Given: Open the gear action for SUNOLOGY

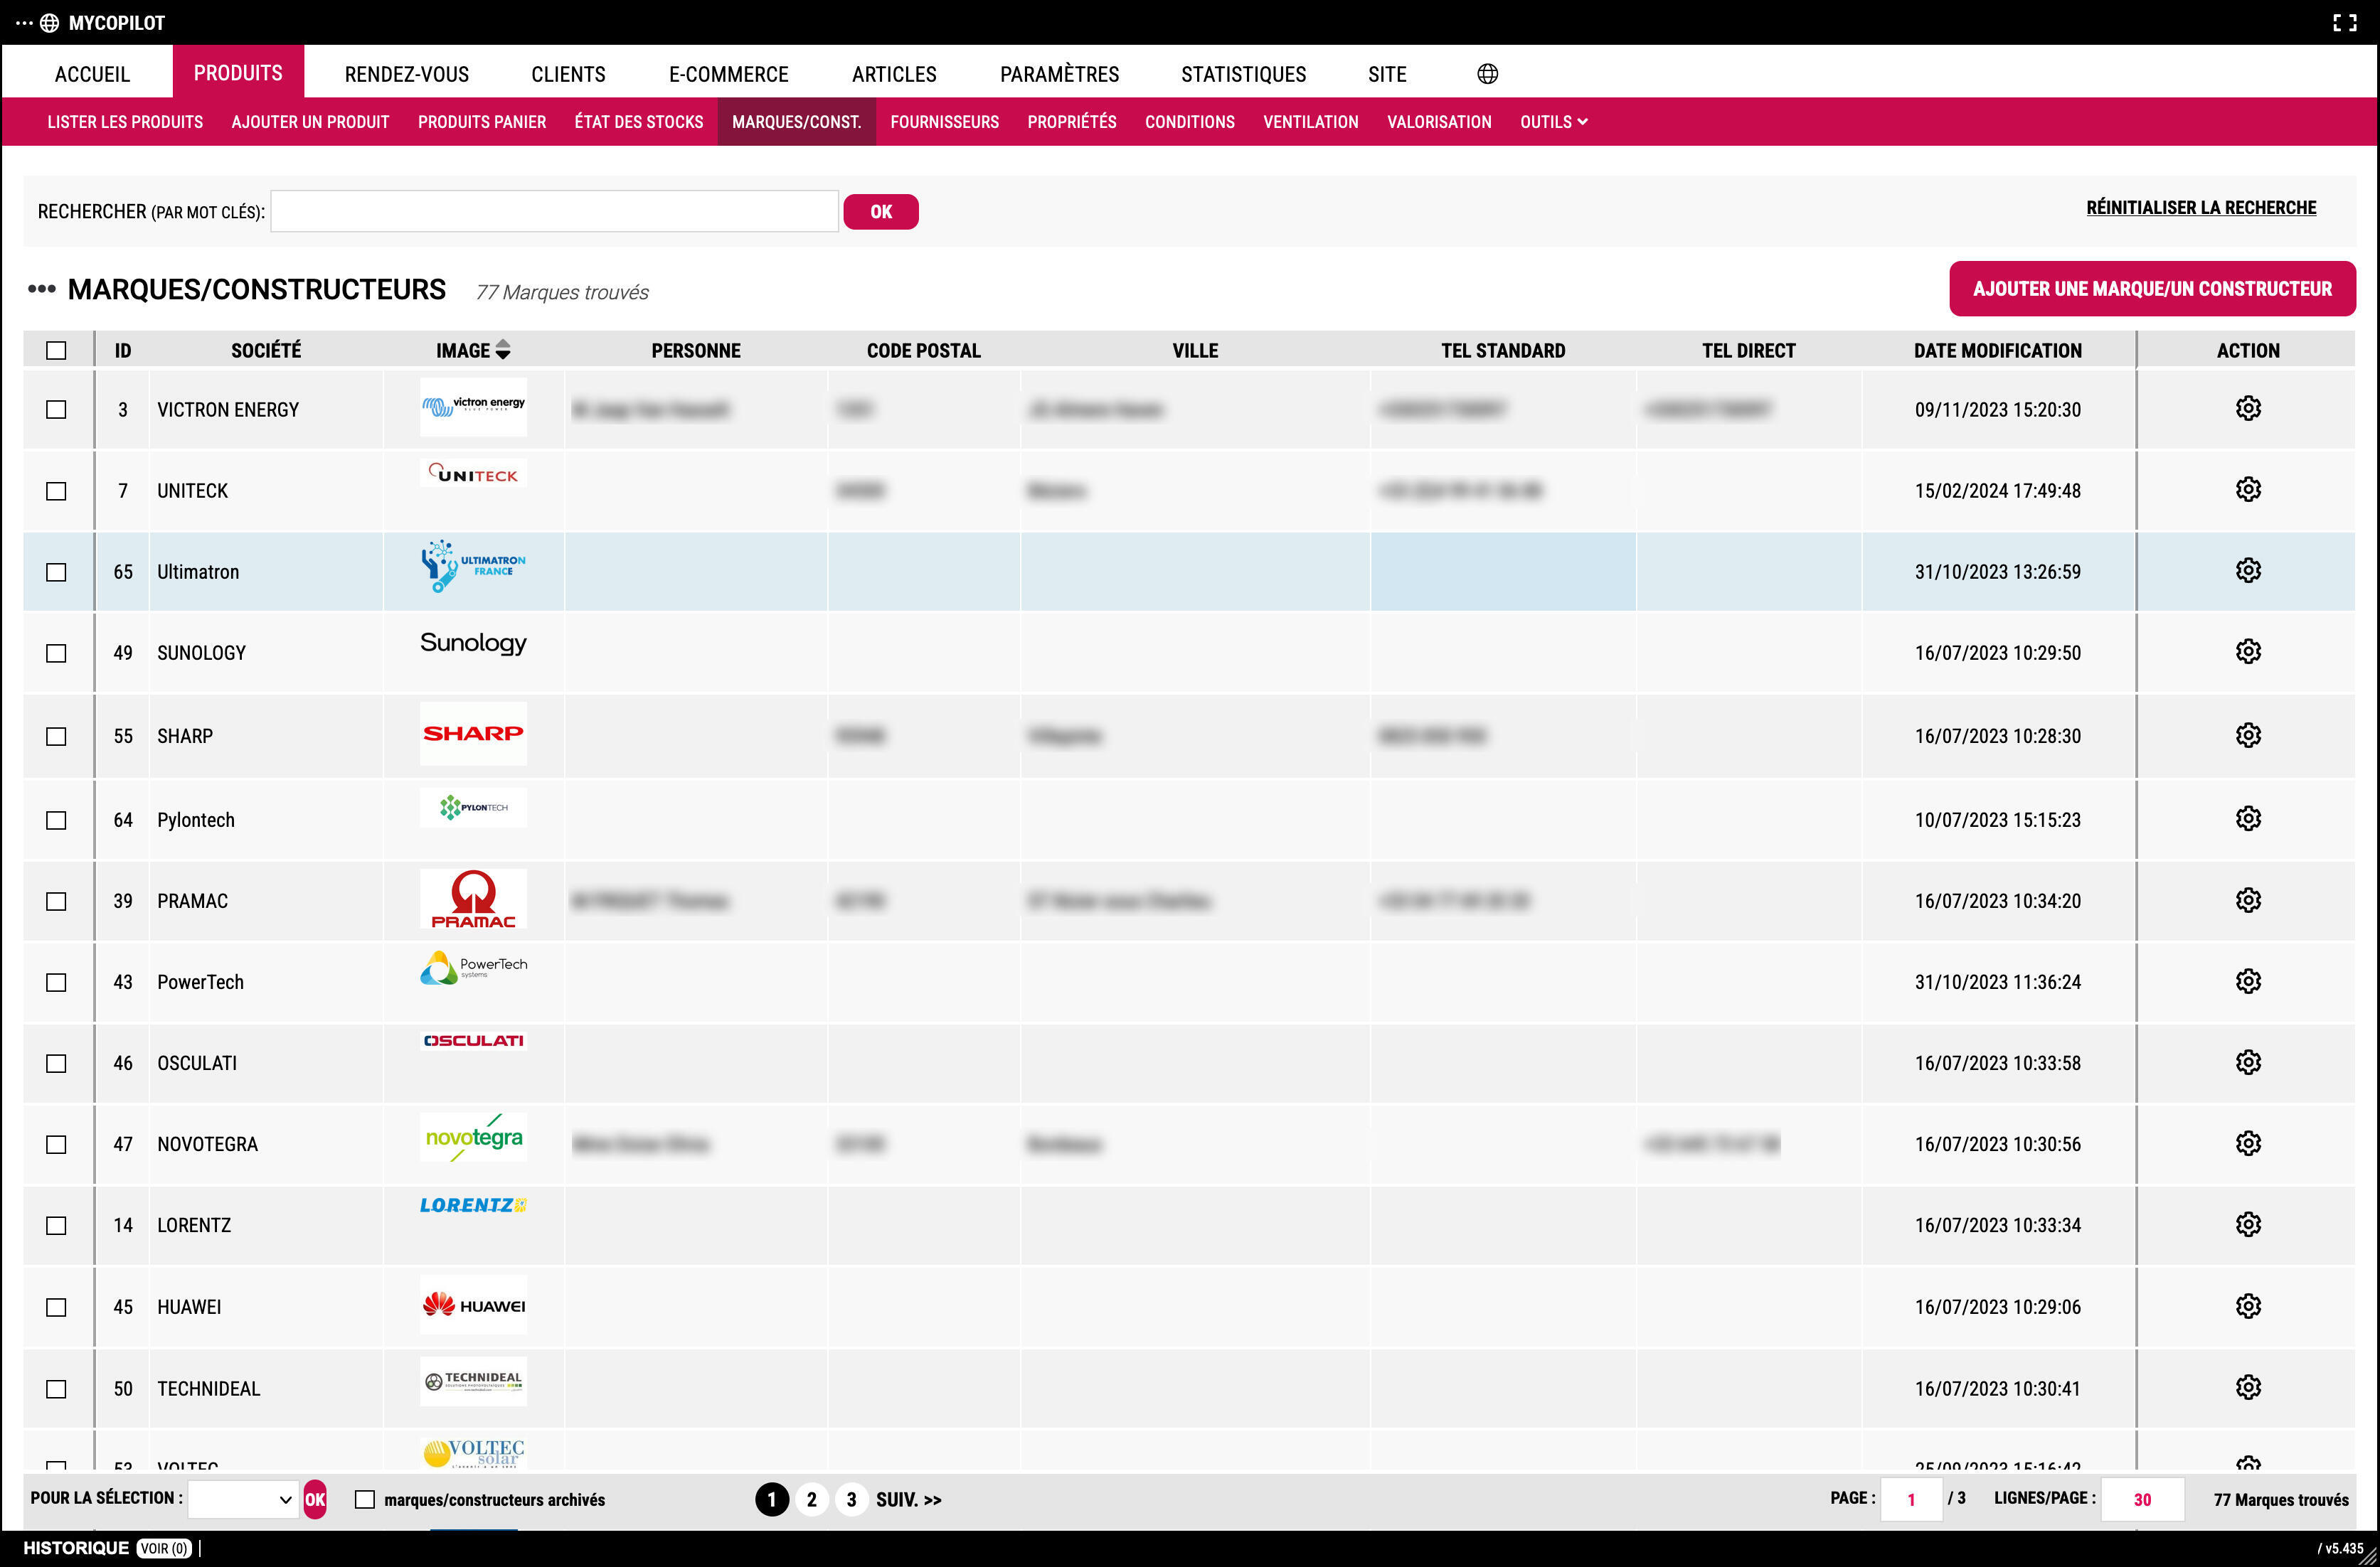Looking at the screenshot, I should coord(2248,651).
